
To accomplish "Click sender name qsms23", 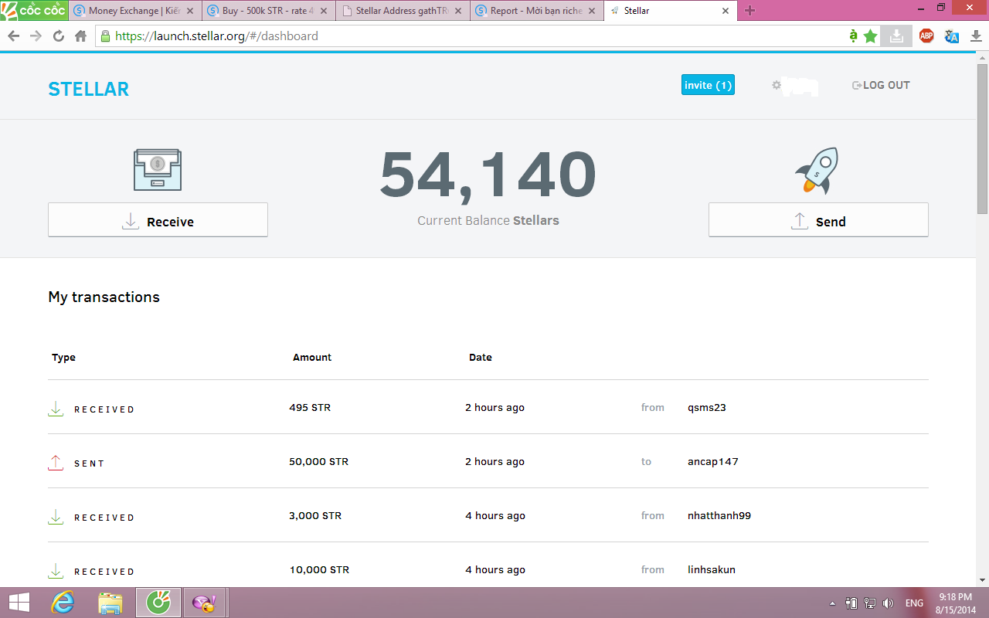I will click(x=707, y=408).
